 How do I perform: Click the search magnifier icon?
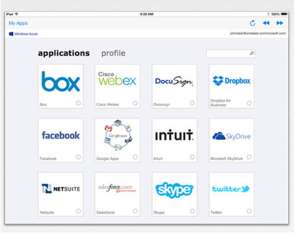pos(252,53)
